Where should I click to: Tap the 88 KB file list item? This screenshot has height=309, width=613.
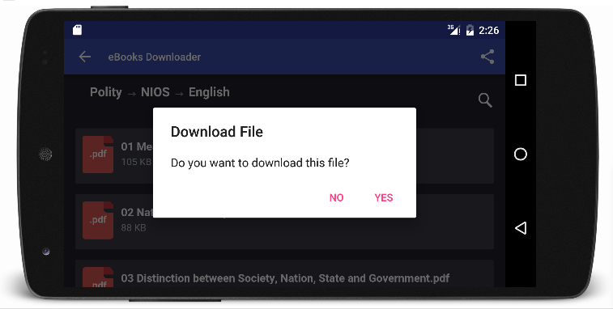(284, 222)
